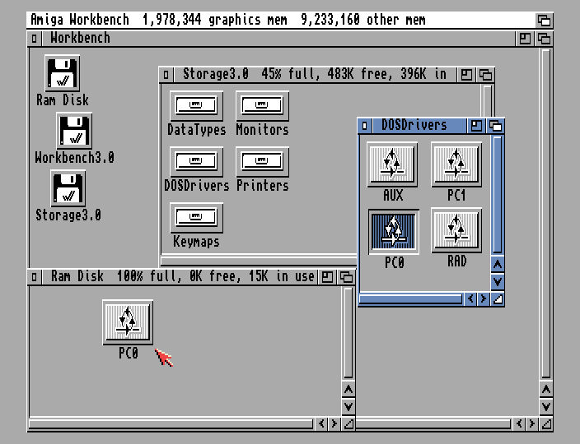Click the down arrow in Ram Disk scrollbar
Viewport: 580px width, 444px height.
coord(348,407)
